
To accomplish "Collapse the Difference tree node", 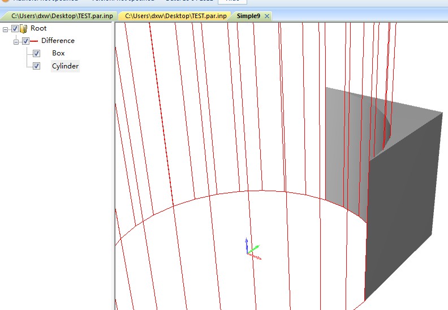I will click(x=16, y=42).
